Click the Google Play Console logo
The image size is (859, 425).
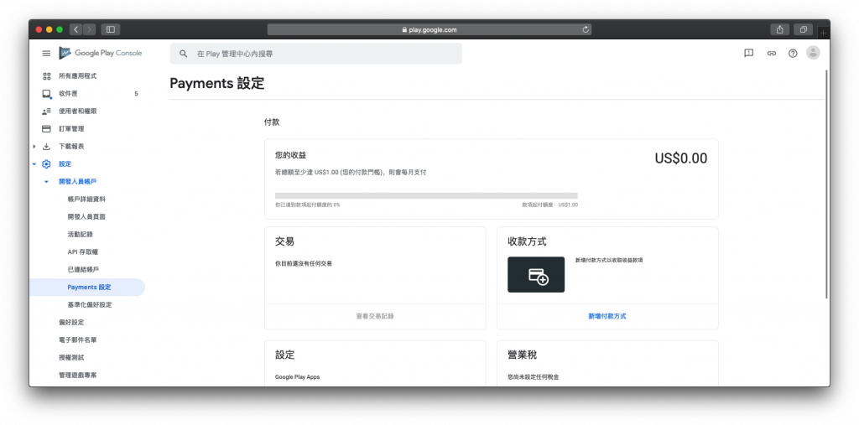coord(101,53)
